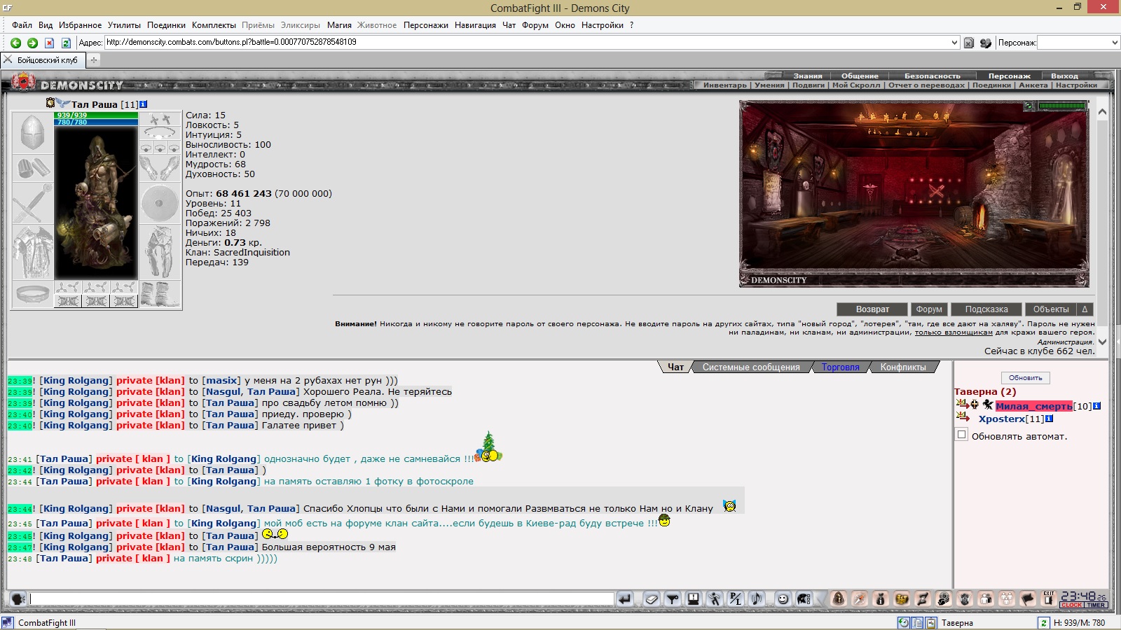
Task: Switch to Системные сообщения chat tab
Action: tap(751, 367)
